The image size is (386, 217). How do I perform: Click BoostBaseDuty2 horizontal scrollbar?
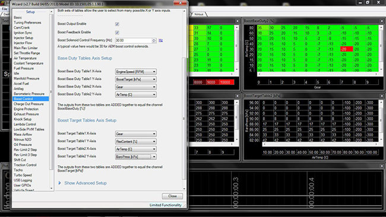tap(318, 74)
